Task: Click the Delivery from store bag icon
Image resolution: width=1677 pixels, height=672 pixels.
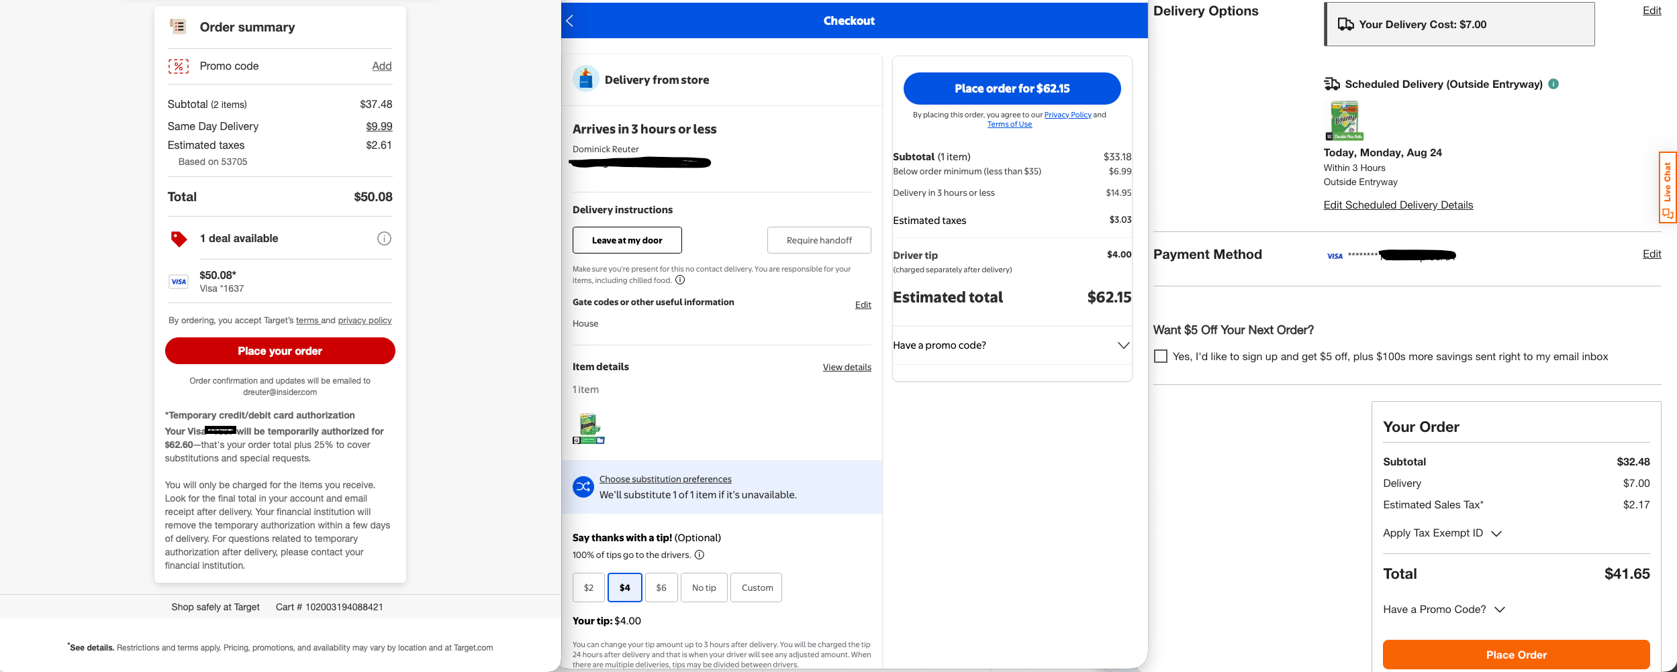Action: (585, 79)
